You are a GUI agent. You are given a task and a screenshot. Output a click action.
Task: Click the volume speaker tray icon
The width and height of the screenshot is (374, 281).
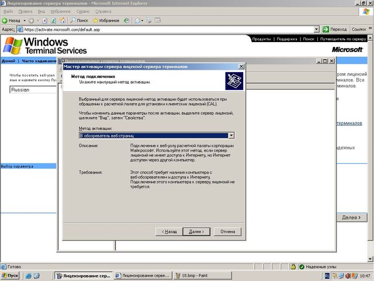[348, 276]
